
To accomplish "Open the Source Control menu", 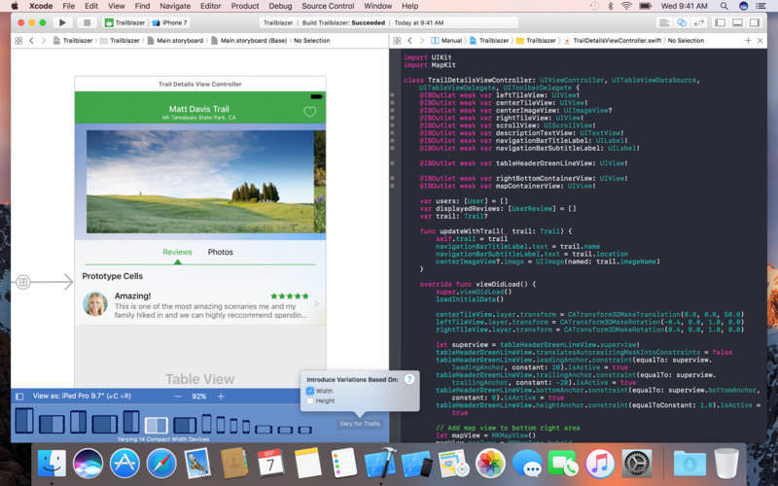I will tap(328, 6).
